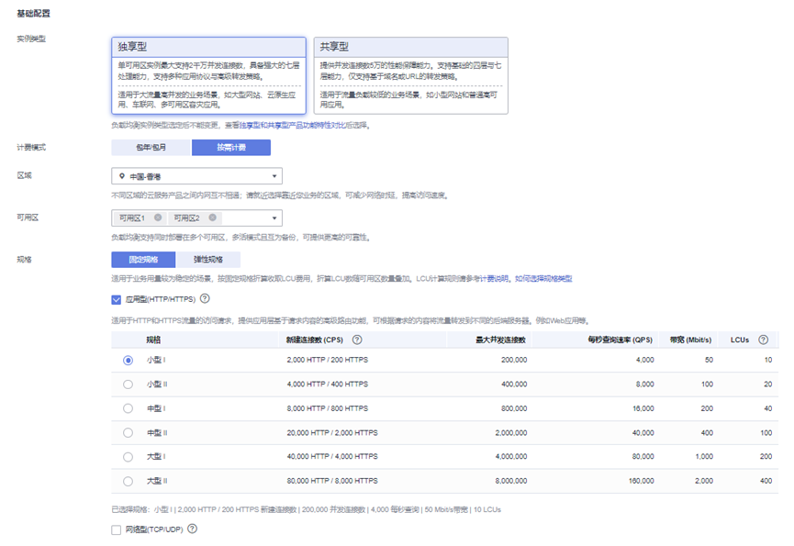Click the 8,000,000 max connections value
Viewport: 794px width, 546px height.
click(511, 481)
